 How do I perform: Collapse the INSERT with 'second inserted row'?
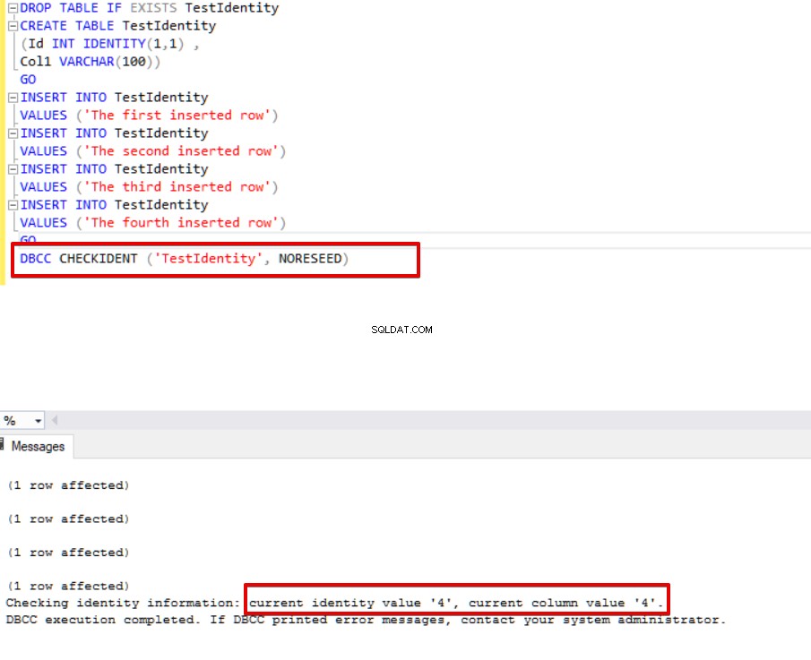pyautogui.click(x=13, y=133)
